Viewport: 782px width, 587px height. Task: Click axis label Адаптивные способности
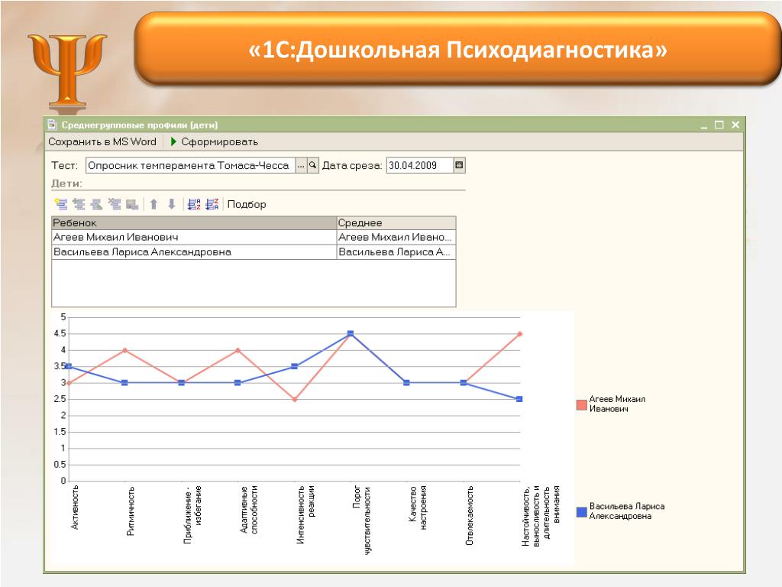point(249,510)
